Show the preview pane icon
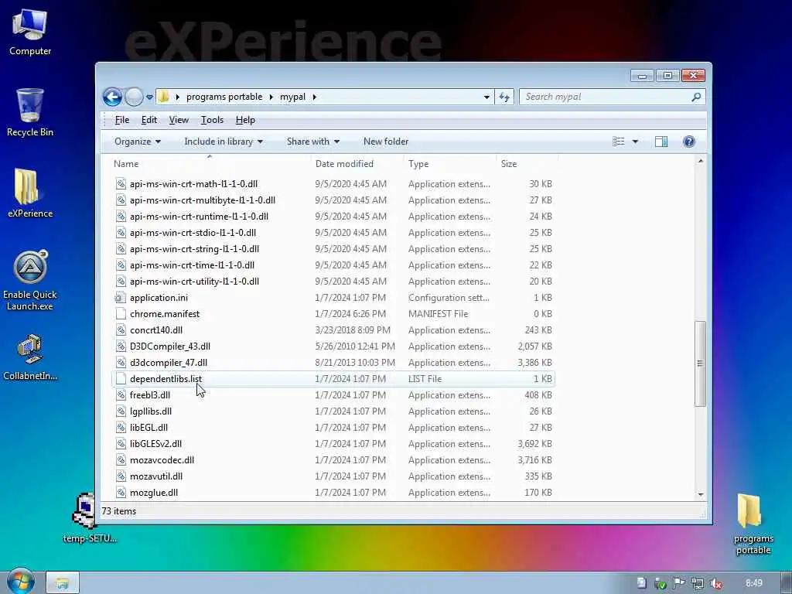This screenshot has width=792, height=594. tap(661, 142)
